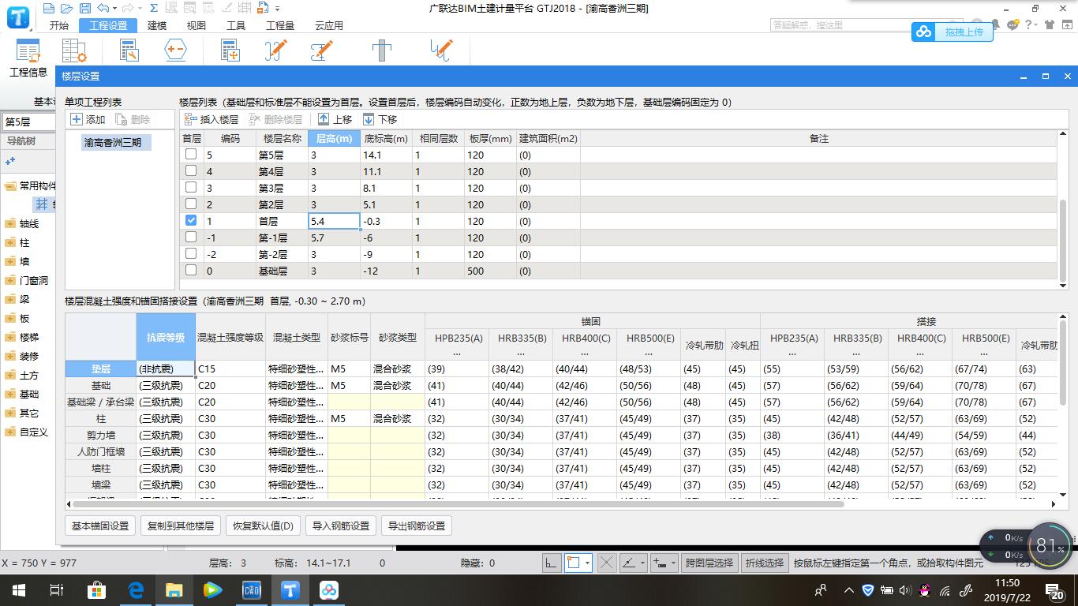Image resolution: width=1078 pixels, height=606 pixels.
Task: Click the orthogonal corner snap icon in status bar
Action: click(x=552, y=563)
